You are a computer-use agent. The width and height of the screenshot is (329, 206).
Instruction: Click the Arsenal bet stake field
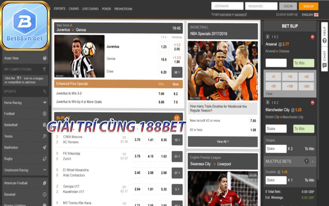click(276, 63)
